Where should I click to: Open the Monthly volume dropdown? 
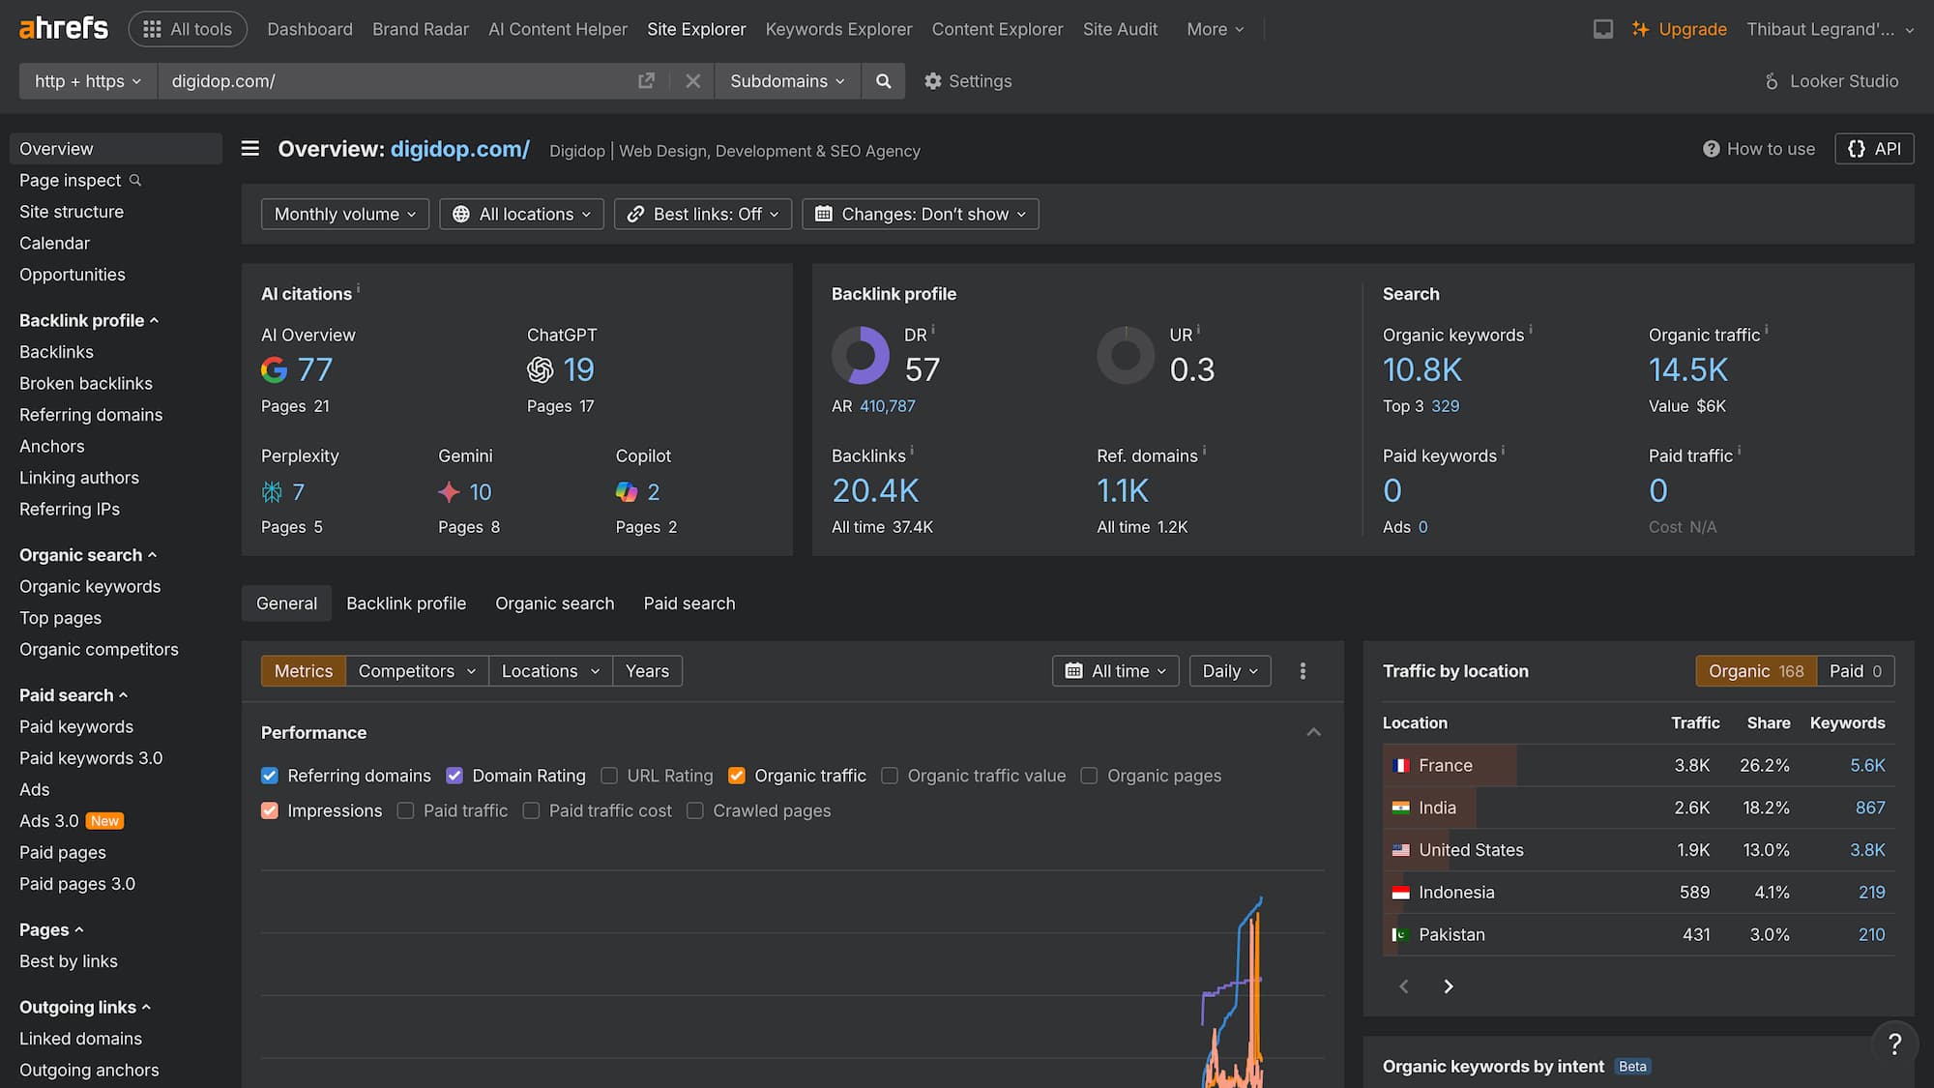[x=345, y=214]
